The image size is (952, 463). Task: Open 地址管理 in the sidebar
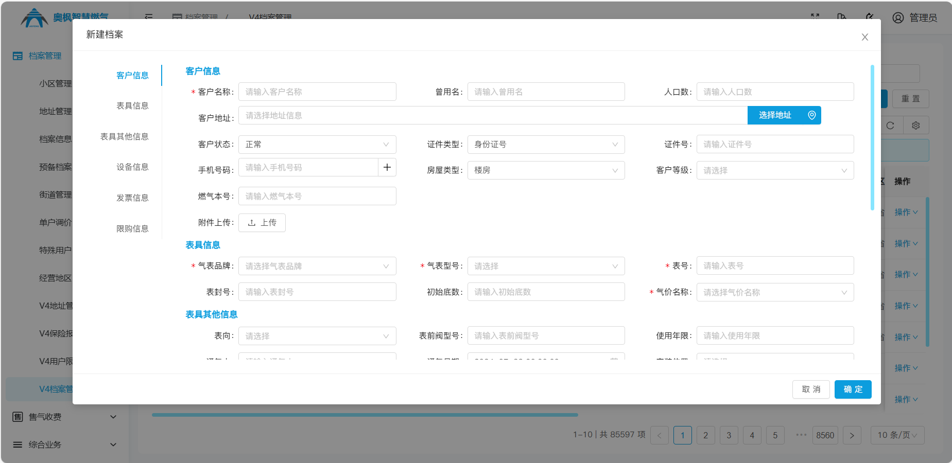tap(55, 111)
